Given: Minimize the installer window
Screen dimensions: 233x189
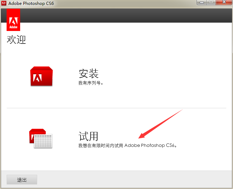Looking at the screenshot, I should (202, 2).
